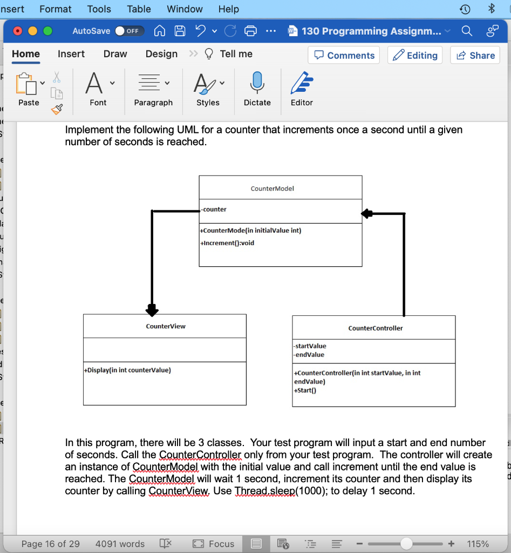Open document search with the magnifier icon

[467, 31]
